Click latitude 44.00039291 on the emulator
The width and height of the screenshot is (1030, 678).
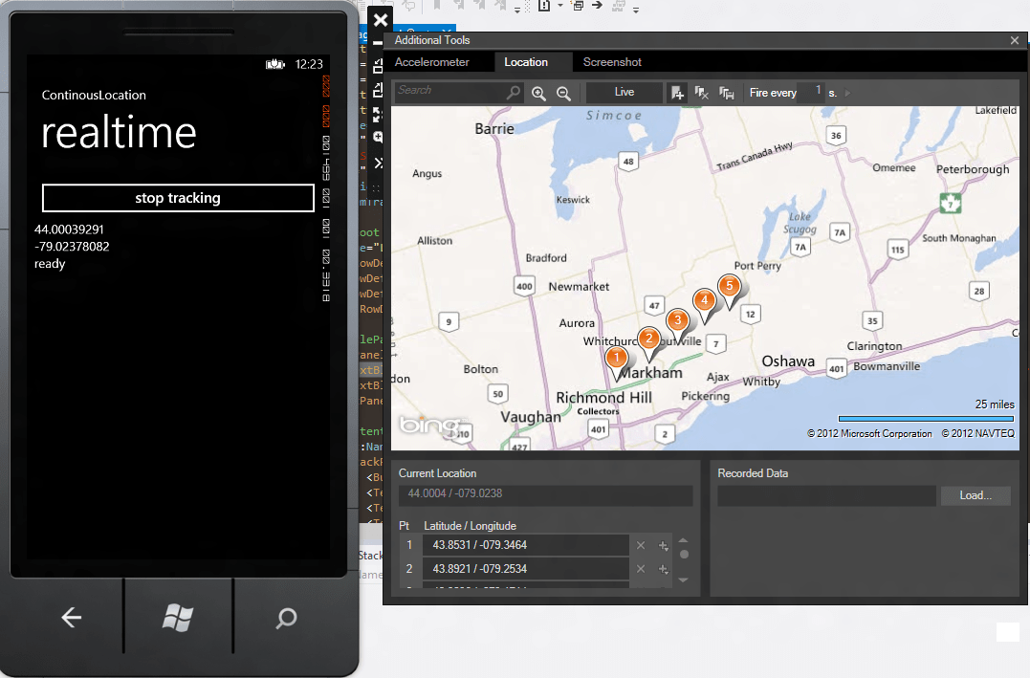(x=69, y=230)
